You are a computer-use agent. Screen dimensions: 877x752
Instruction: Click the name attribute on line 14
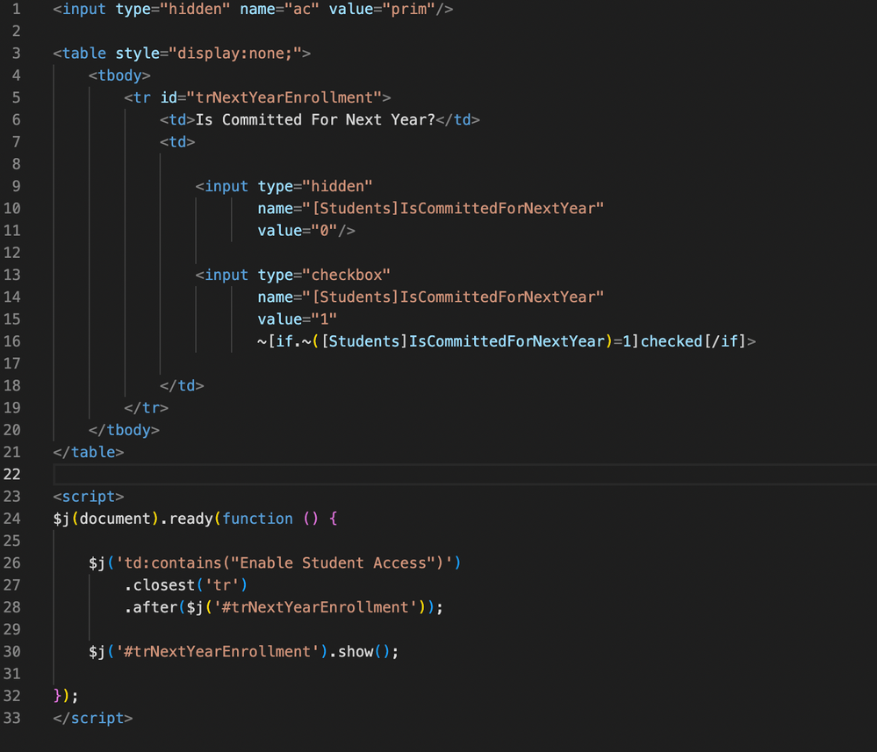(x=431, y=297)
